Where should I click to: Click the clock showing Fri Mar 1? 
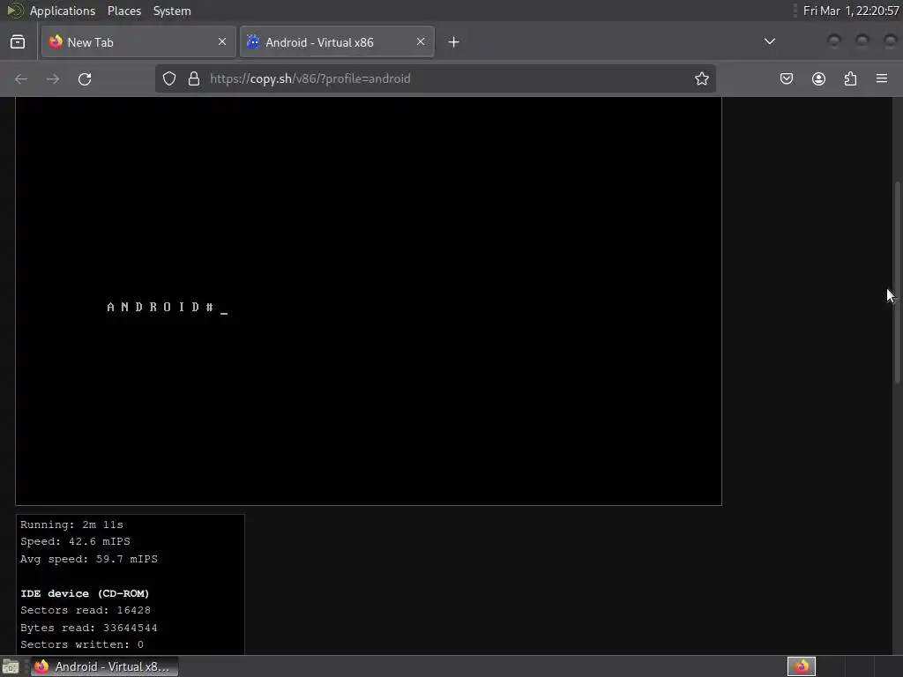tap(851, 11)
